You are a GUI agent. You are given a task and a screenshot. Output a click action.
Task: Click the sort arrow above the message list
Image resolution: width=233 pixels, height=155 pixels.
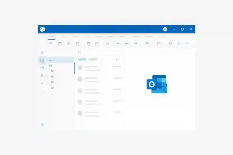tap(116, 59)
